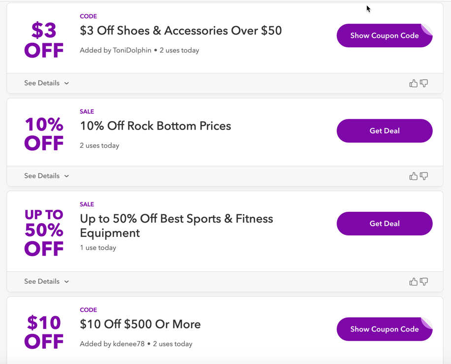The width and height of the screenshot is (451, 364).
Task: Get Deal for 10% Off Rock Bottom Prices
Action: (x=384, y=131)
